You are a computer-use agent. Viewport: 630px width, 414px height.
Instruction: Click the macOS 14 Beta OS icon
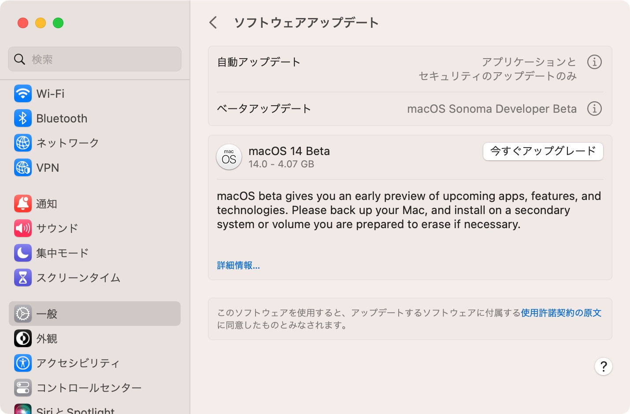point(229,157)
